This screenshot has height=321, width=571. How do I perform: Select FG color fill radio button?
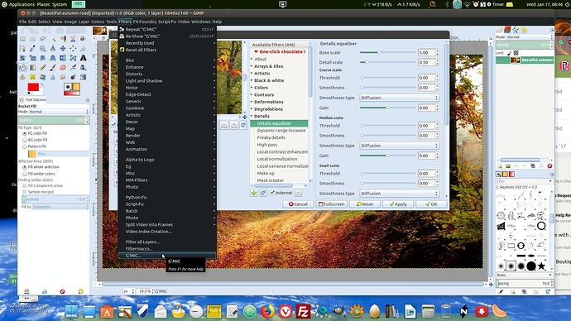[25, 133]
